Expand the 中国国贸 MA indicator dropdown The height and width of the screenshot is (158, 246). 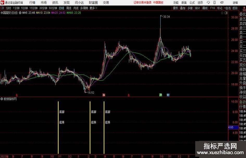[x=20, y=13]
